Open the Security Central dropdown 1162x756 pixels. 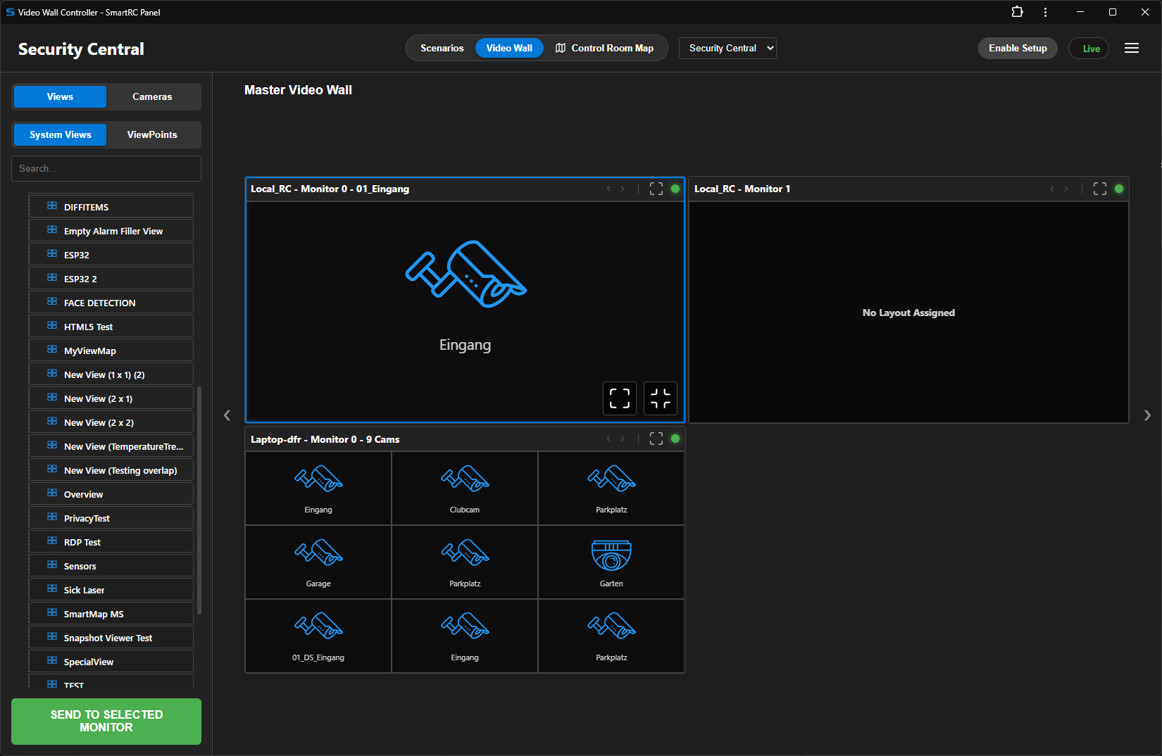727,48
